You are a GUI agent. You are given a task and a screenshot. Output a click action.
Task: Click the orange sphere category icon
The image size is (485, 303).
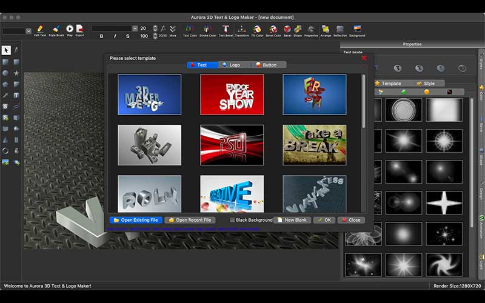point(427,92)
